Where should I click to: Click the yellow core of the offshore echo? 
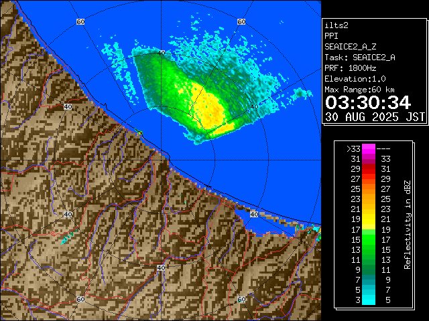pyautogui.click(x=211, y=106)
